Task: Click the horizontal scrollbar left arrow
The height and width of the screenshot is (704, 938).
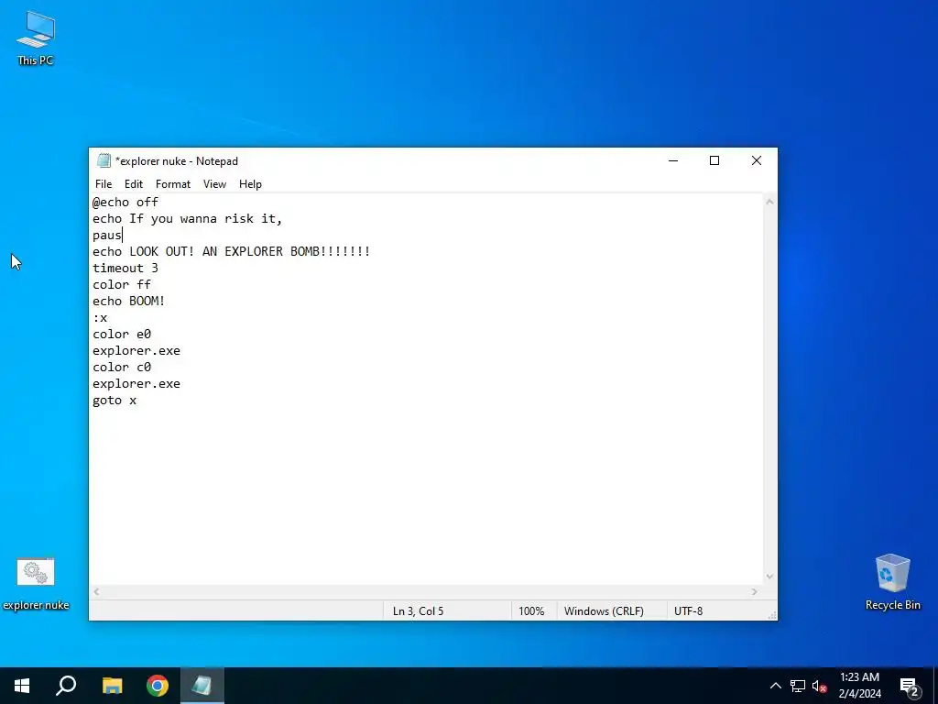Action: click(x=96, y=591)
